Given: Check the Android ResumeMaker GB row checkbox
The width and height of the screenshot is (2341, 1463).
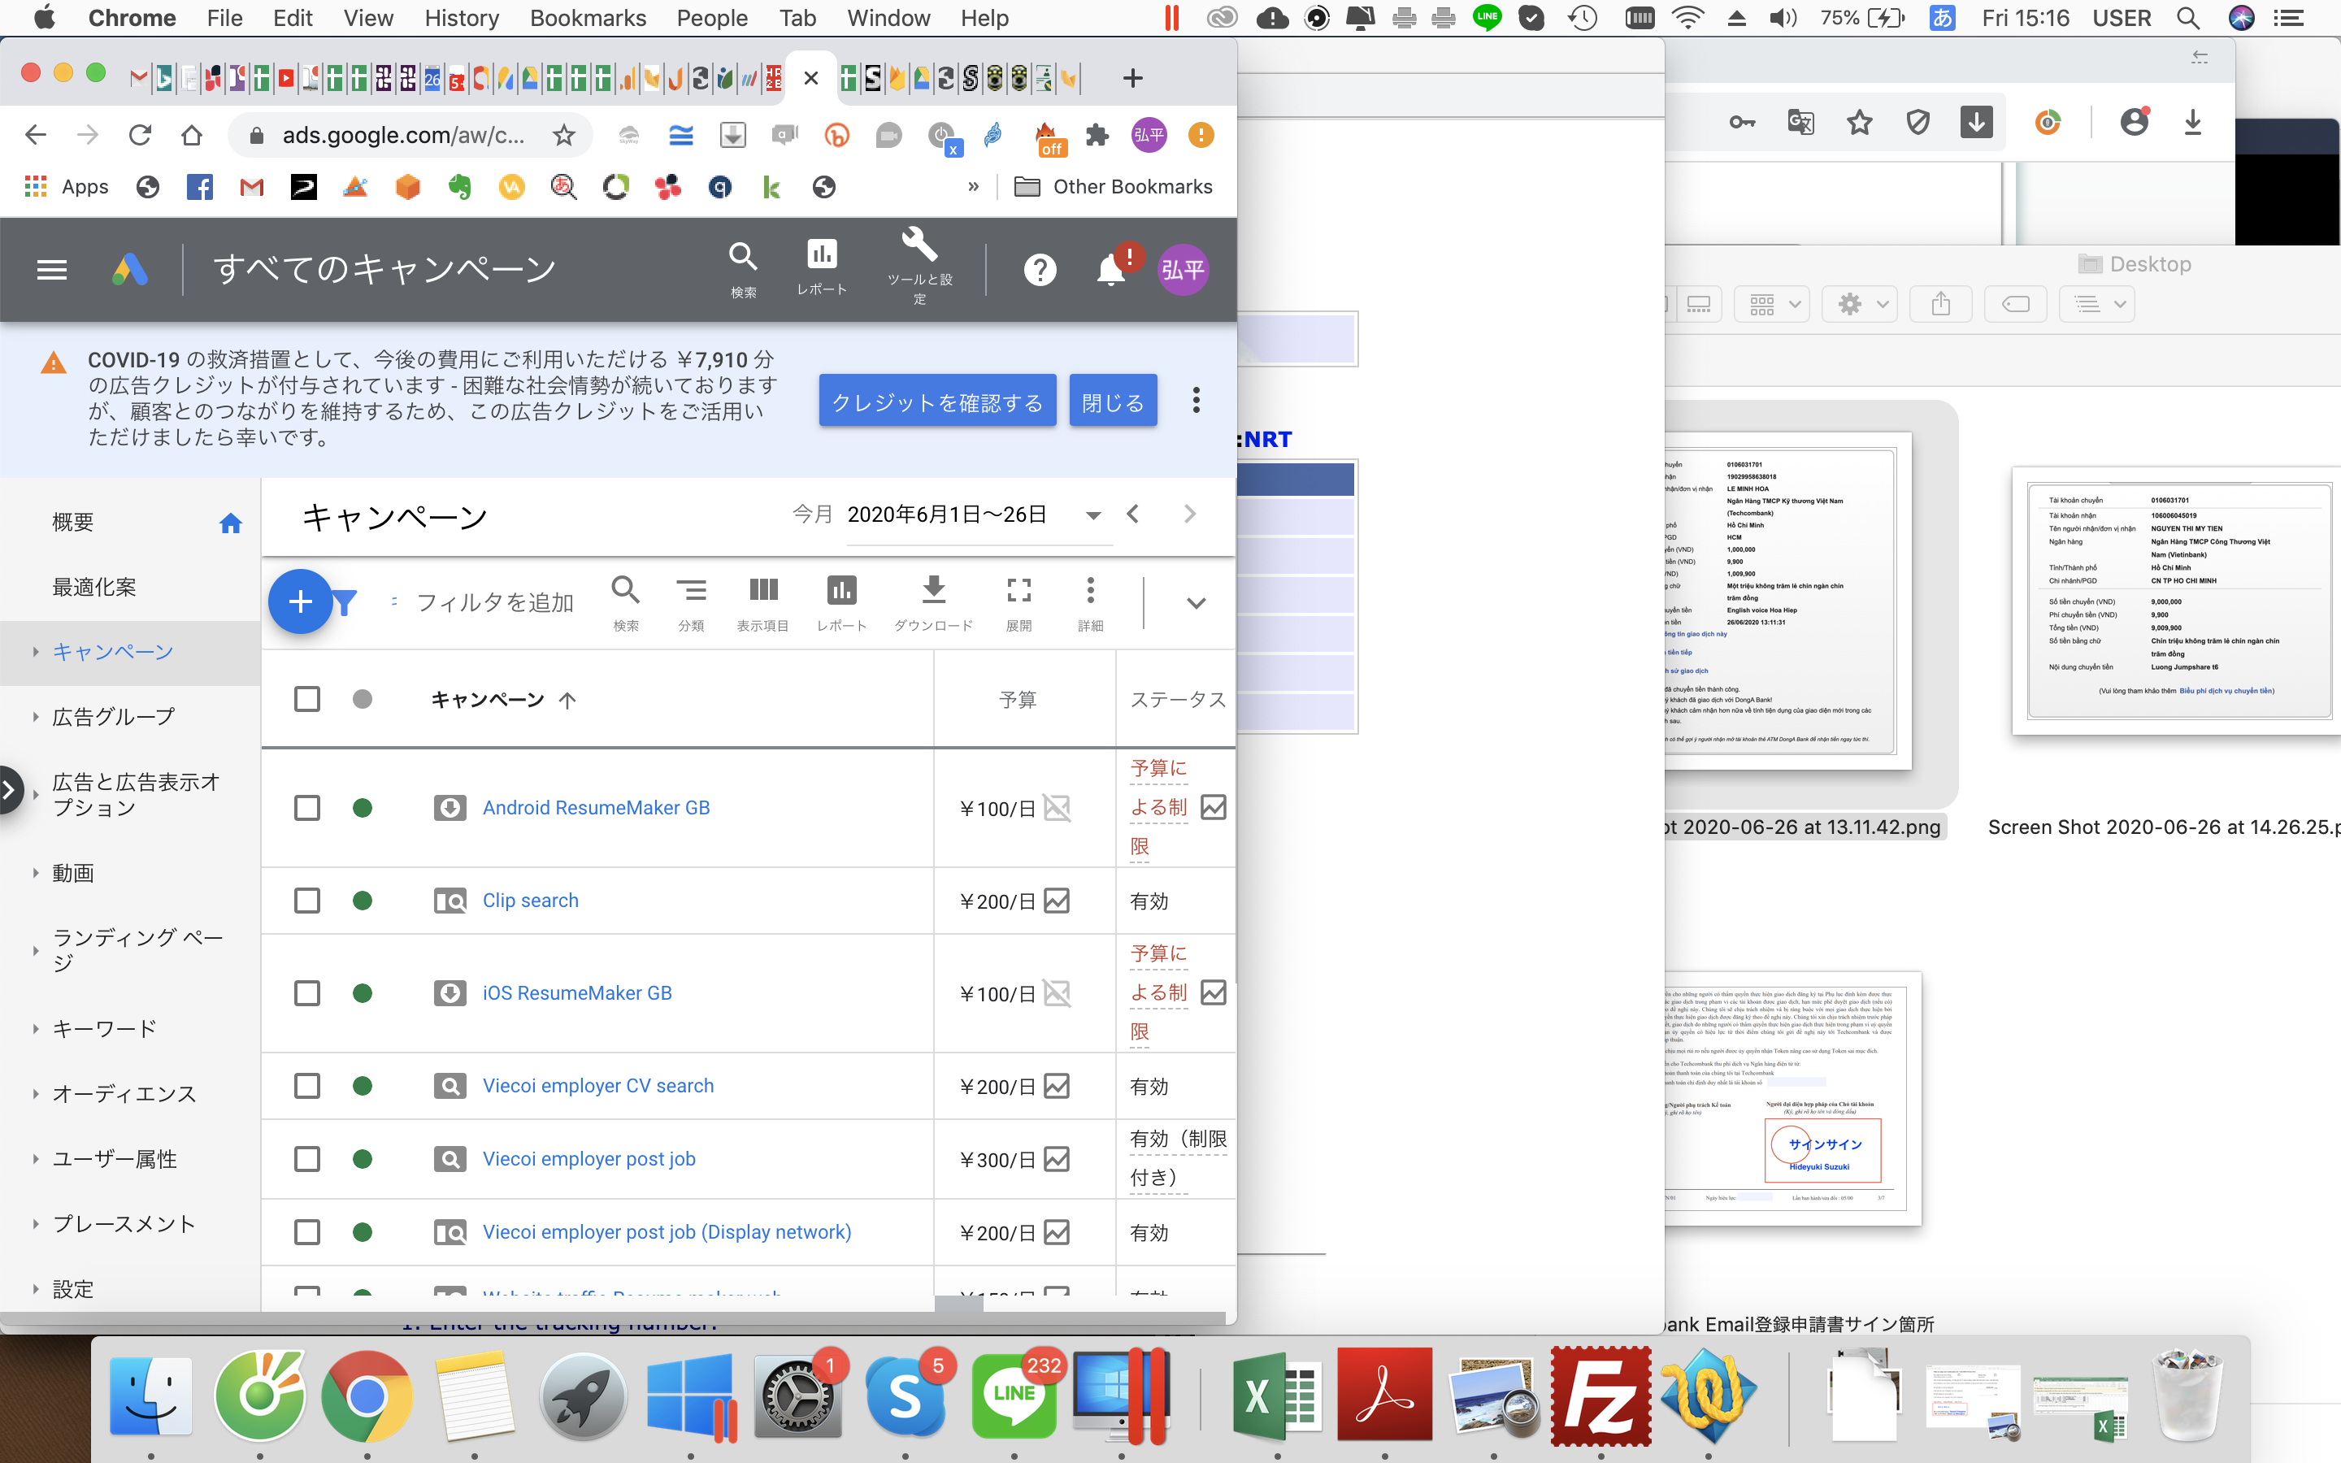Looking at the screenshot, I should pos(306,808).
